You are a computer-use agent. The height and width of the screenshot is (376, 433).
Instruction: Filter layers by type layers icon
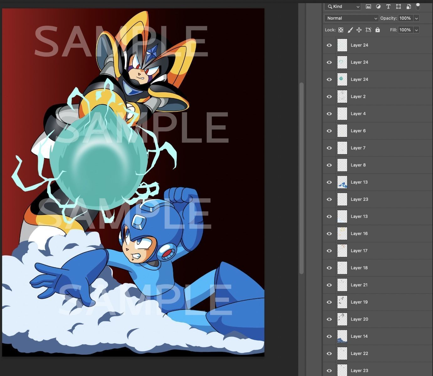point(388,7)
